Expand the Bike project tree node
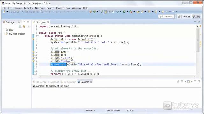204x114 pixels. point(4,30)
